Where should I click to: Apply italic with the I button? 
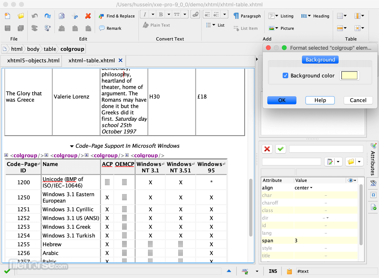click(145, 14)
